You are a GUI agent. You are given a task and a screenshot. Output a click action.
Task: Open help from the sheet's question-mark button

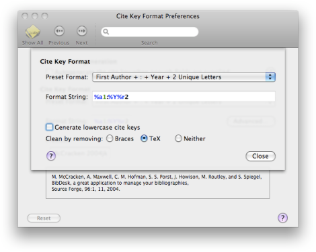coord(51,156)
